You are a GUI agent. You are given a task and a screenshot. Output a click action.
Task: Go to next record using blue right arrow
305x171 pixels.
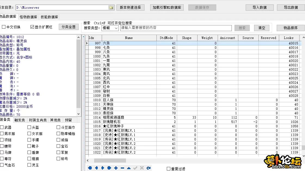coord(103,168)
